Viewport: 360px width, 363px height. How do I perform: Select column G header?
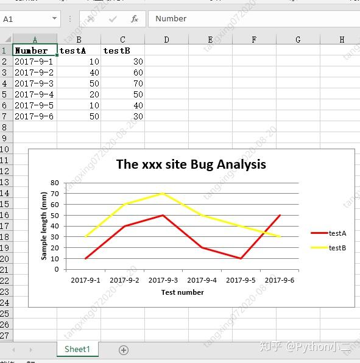click(298, 39)
